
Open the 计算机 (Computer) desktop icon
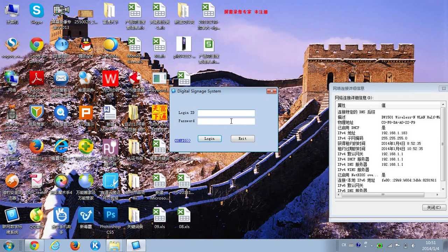[12, 13]
